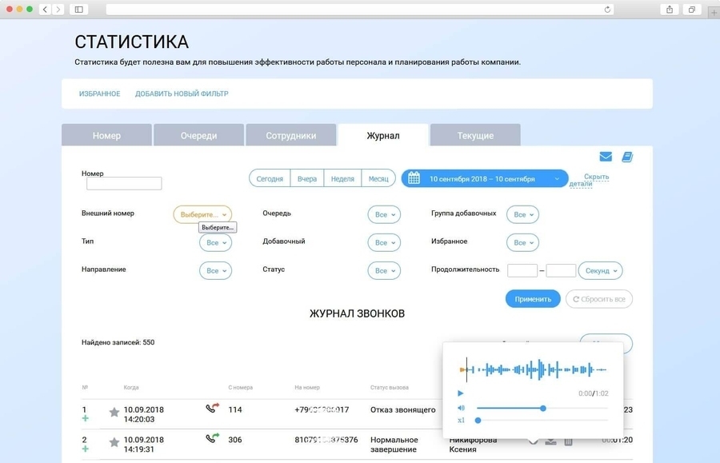Click the Применить button
This screenshot has width=720, height=463.
pos(533,299)
